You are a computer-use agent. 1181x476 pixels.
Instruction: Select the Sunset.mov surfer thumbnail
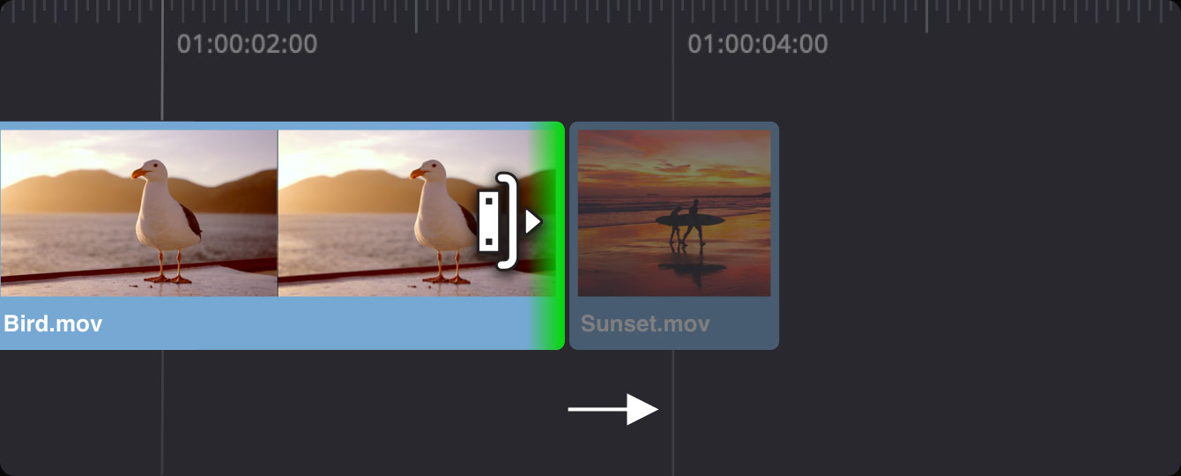coord(674,213)
